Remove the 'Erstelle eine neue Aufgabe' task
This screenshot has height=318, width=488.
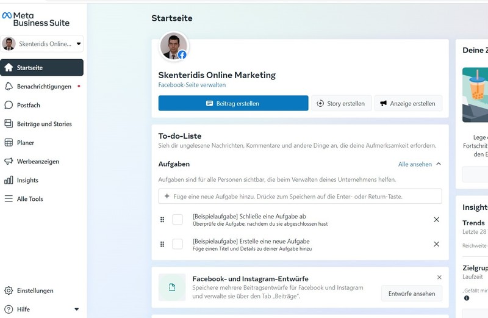[436, 244]
